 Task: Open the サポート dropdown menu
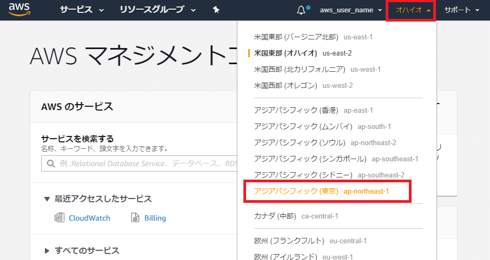point(461,10)
